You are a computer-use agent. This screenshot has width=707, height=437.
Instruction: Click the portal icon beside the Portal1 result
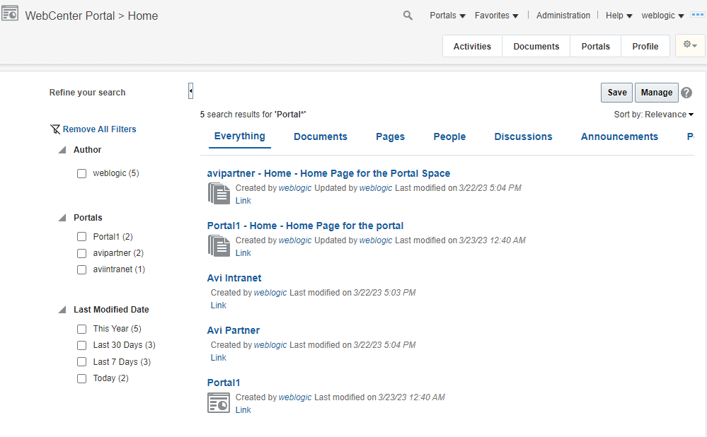pyautogui.click(x=219, y=403)
